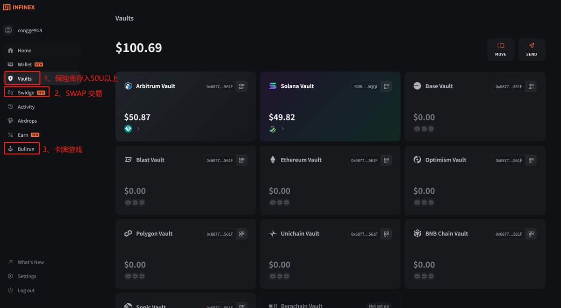
Task: Click the Vaults page heading
Action: click(x=124, y=18)
